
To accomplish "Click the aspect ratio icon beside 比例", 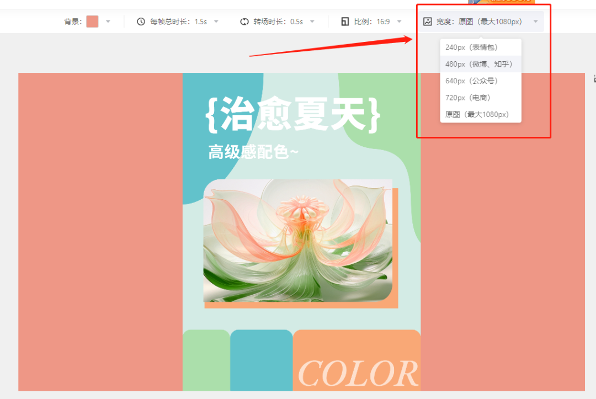I will click(345, 22).
